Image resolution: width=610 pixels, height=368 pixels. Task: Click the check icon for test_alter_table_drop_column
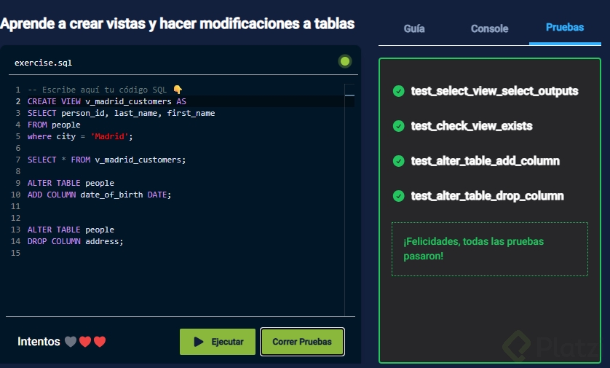pyautogui.click(x=398, y=196)
